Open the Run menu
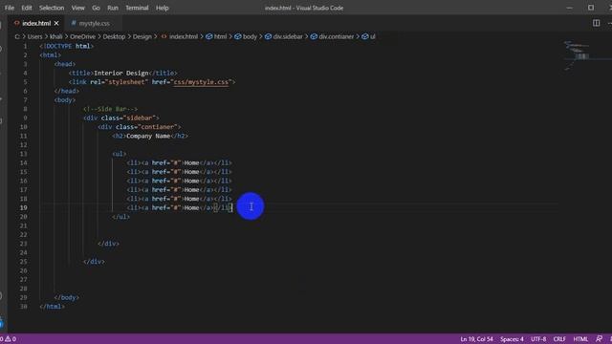This screenshot has height=344, width=612. click(113, 8)
